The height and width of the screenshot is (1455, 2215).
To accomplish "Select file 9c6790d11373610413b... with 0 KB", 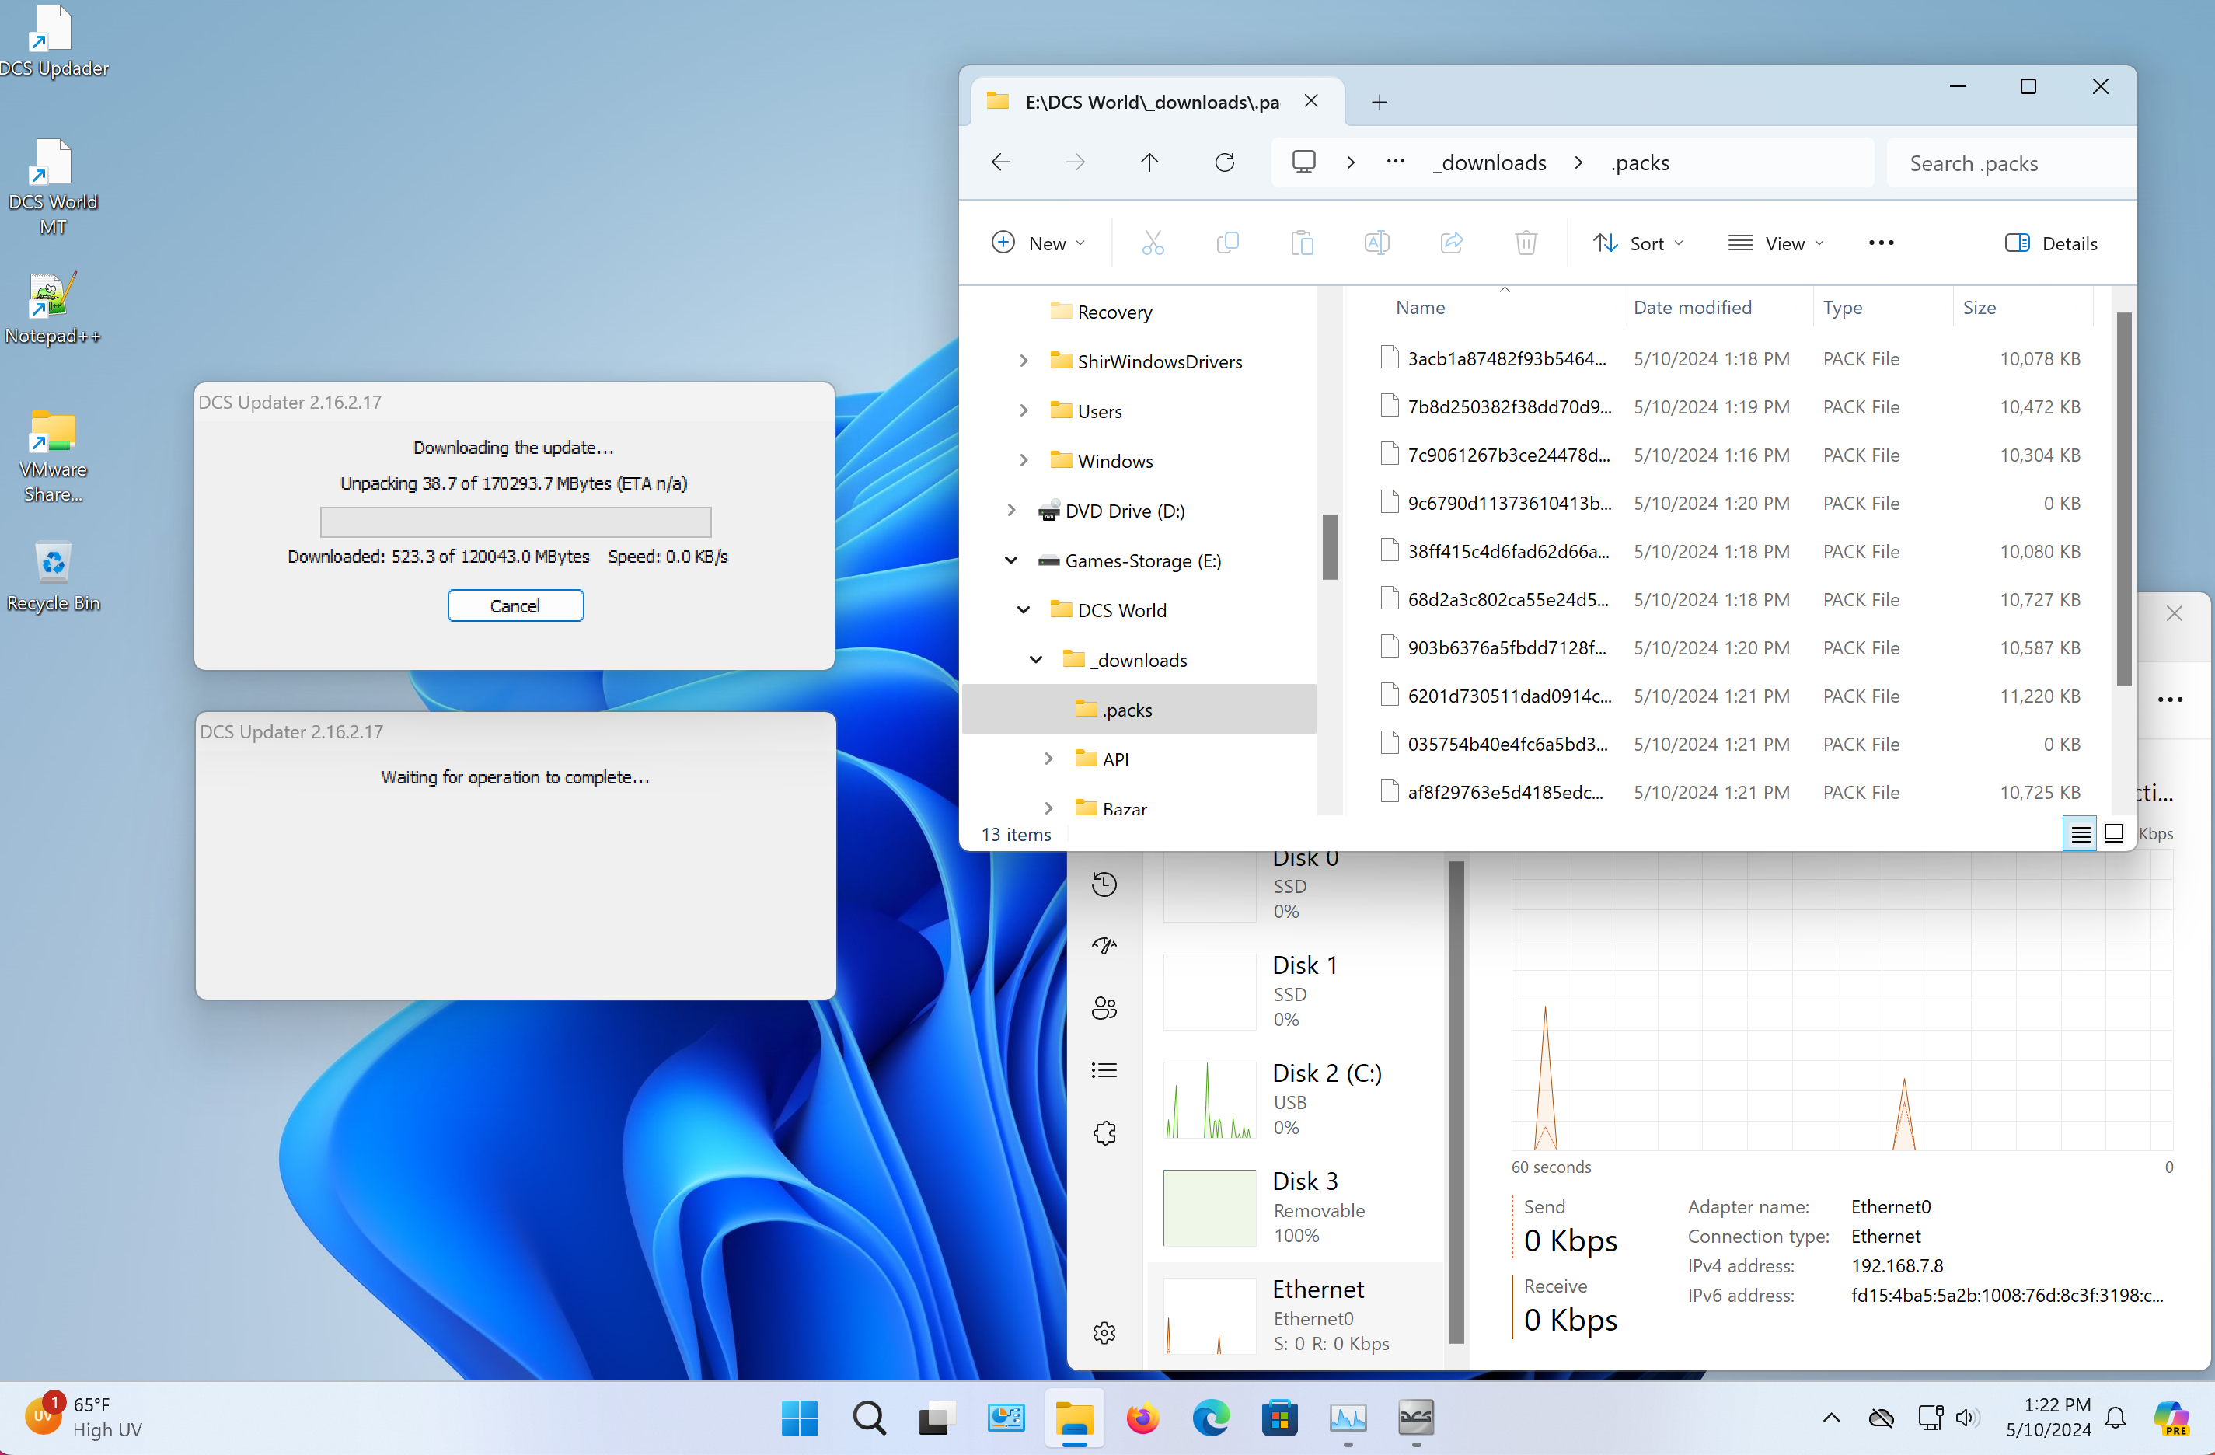I will pyautogui.click(x=1731, y=503).
